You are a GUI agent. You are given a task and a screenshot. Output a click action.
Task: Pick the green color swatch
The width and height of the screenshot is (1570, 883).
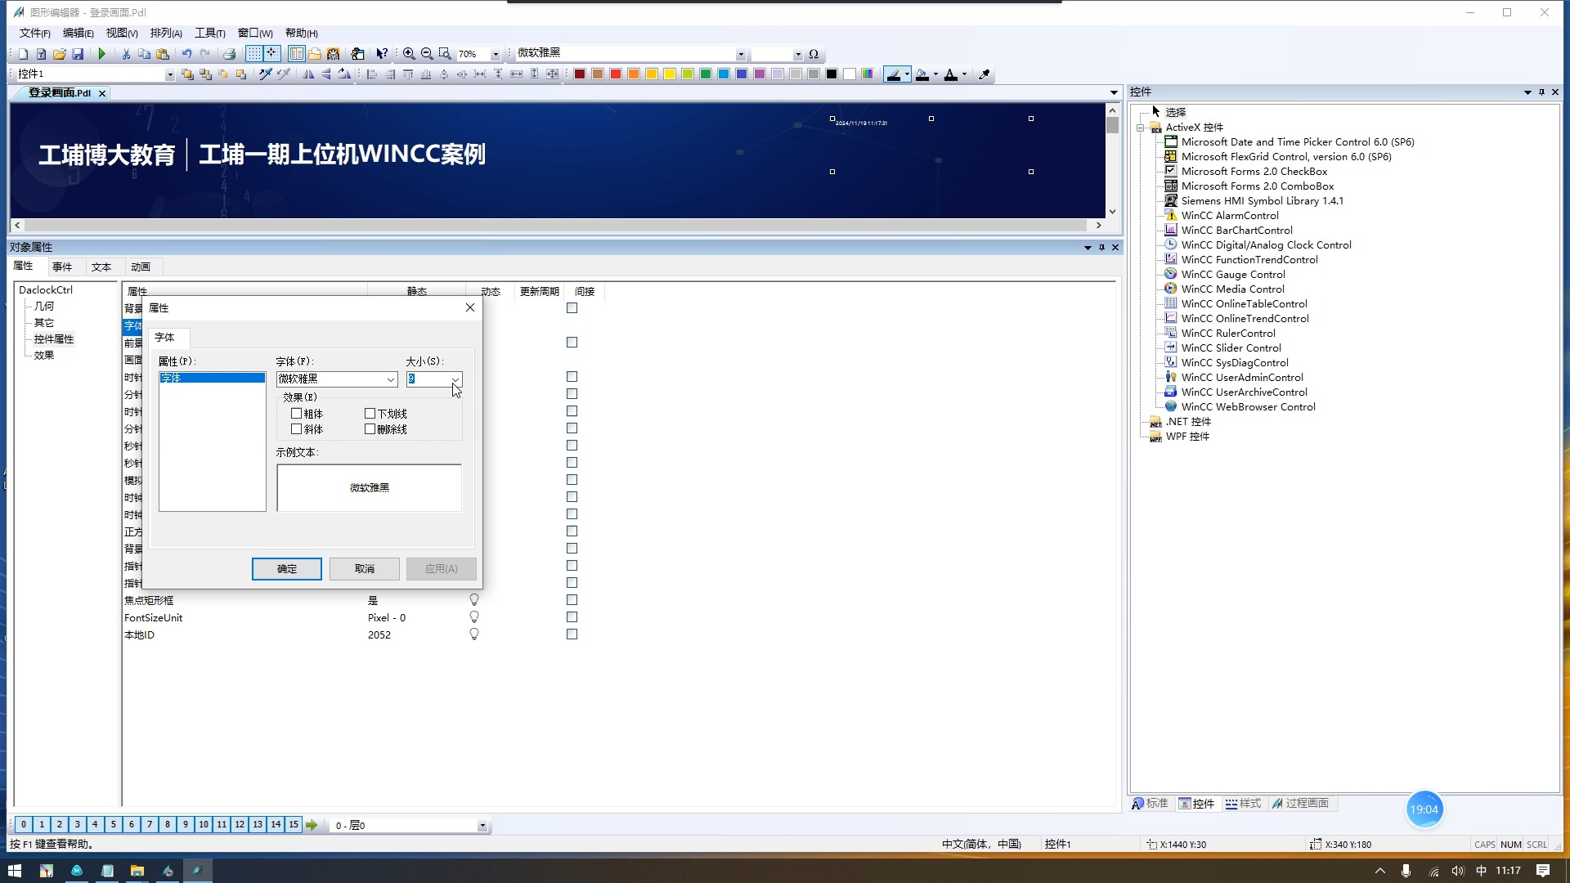click(x=706, y=74)
